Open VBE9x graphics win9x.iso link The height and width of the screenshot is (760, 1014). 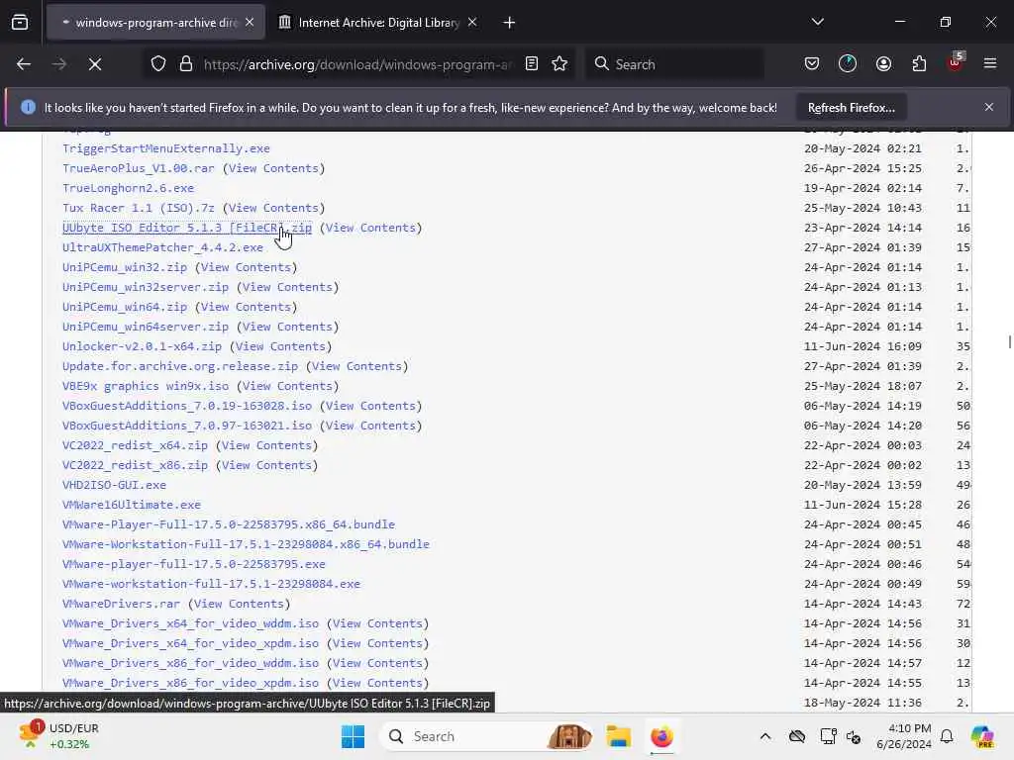pos(146,386)
